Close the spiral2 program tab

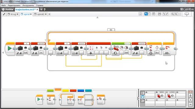(x=46, y=14)
